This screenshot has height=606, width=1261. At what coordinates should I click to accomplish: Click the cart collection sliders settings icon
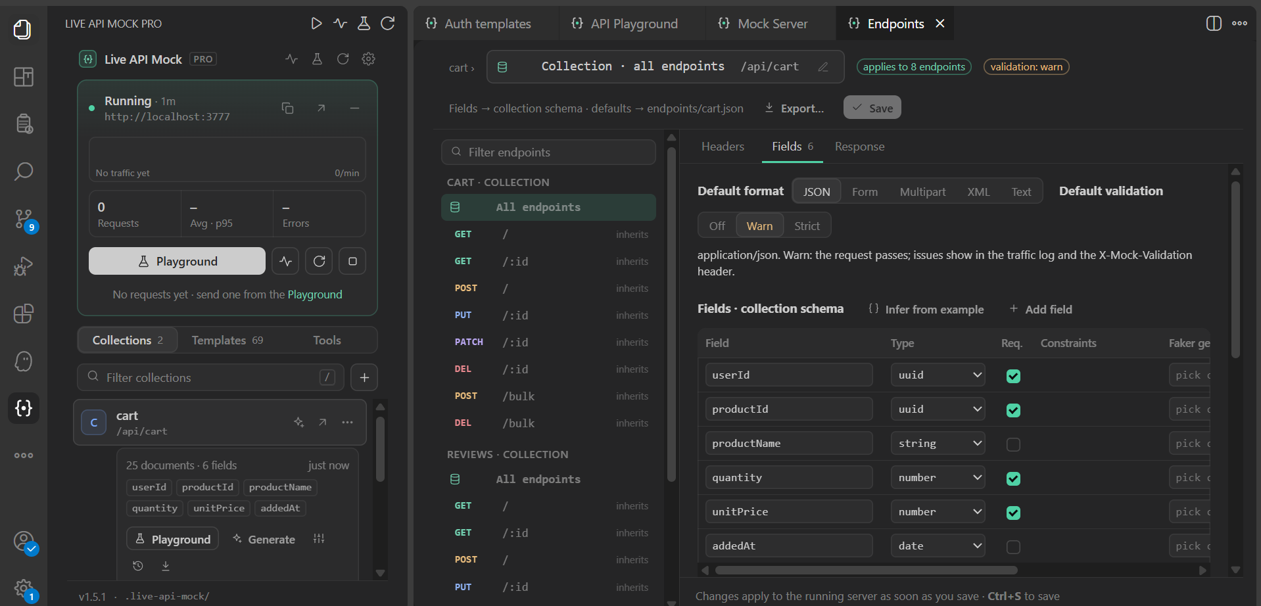point(319,539)
